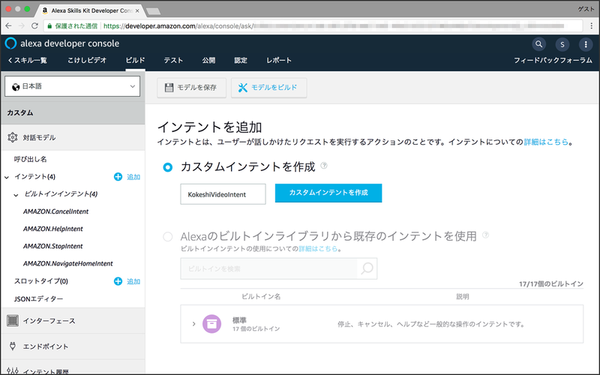This screenshot has height=375, width=600.
Task: Open the 日本語 language dropdown
Action: coord(72,86)
